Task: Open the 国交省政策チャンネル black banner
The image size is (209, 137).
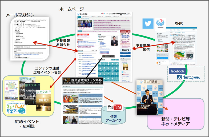Action: pyautogui.click(x=82, y=81)
